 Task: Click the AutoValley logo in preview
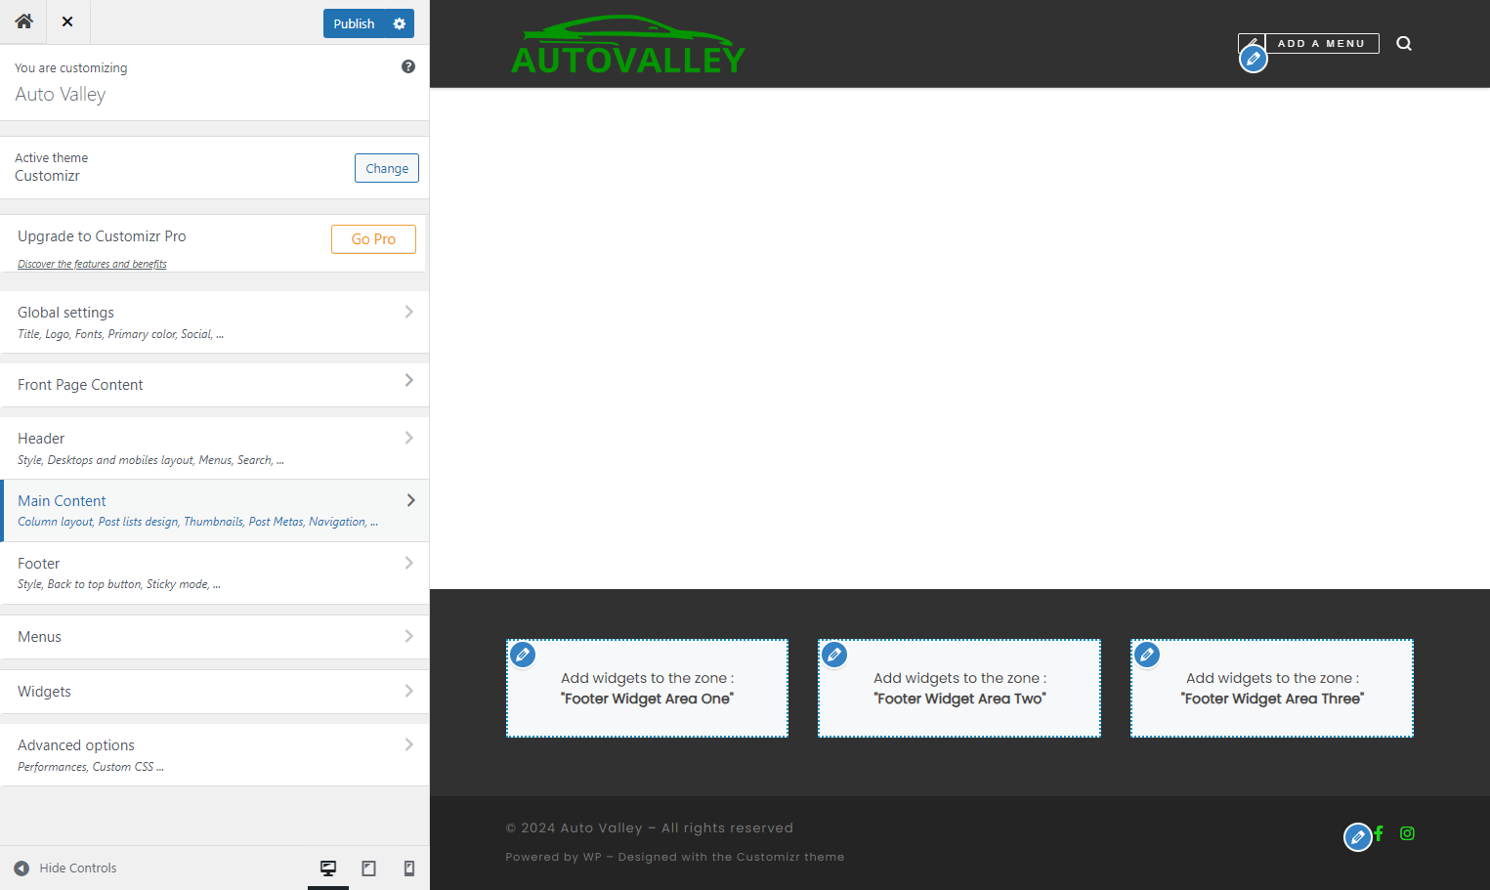628,45
